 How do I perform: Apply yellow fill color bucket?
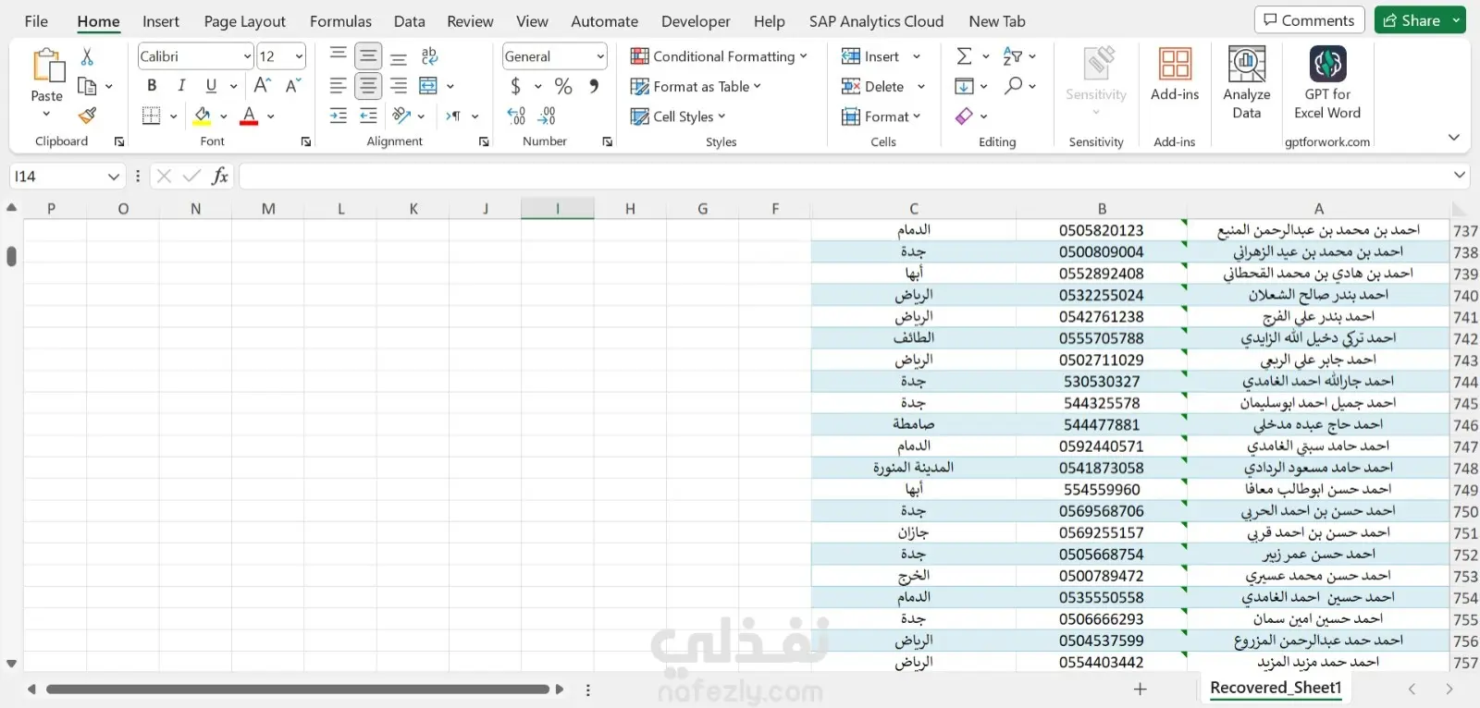pos(202,116)
